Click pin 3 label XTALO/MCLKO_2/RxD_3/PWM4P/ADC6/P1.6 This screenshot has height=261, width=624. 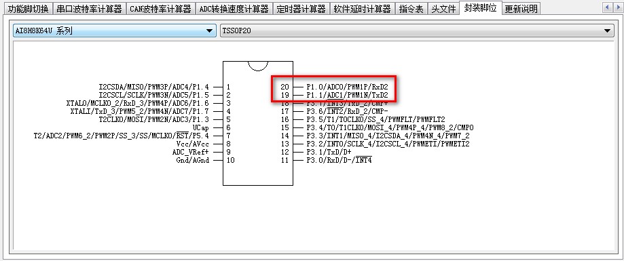pos(138,103)
